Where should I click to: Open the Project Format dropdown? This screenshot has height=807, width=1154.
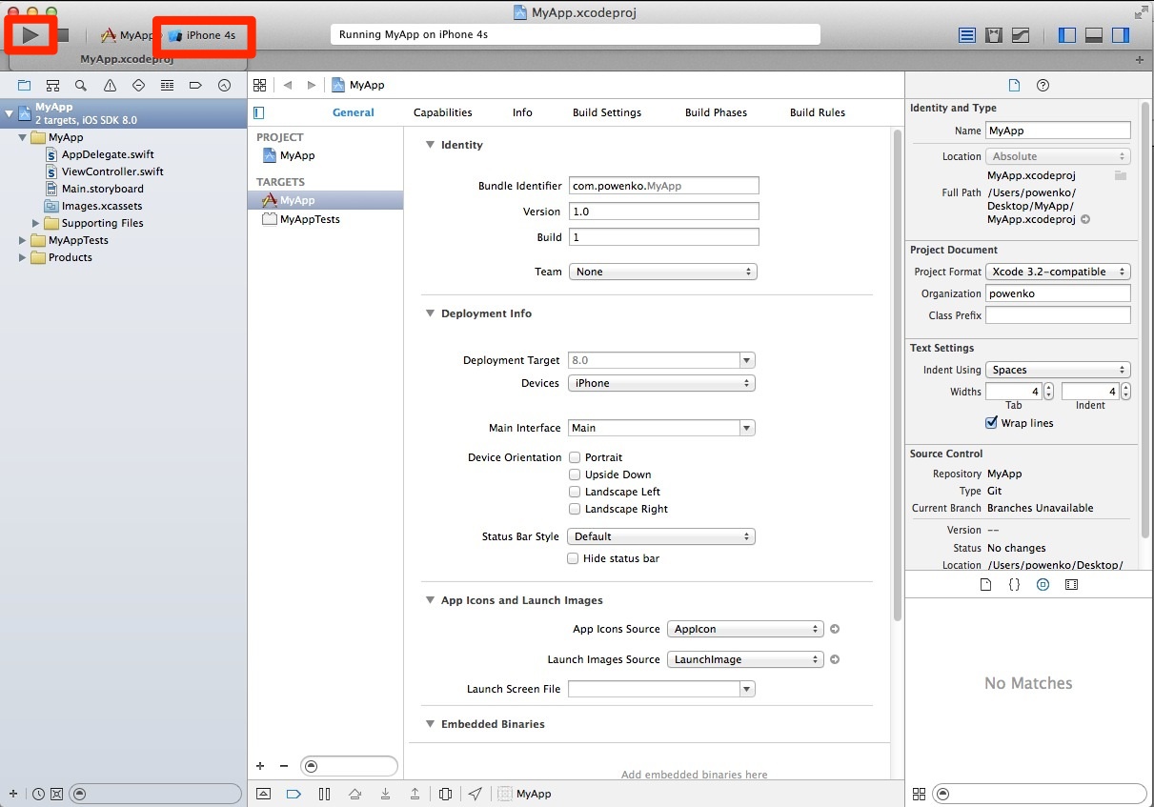tap(1058, 272)
